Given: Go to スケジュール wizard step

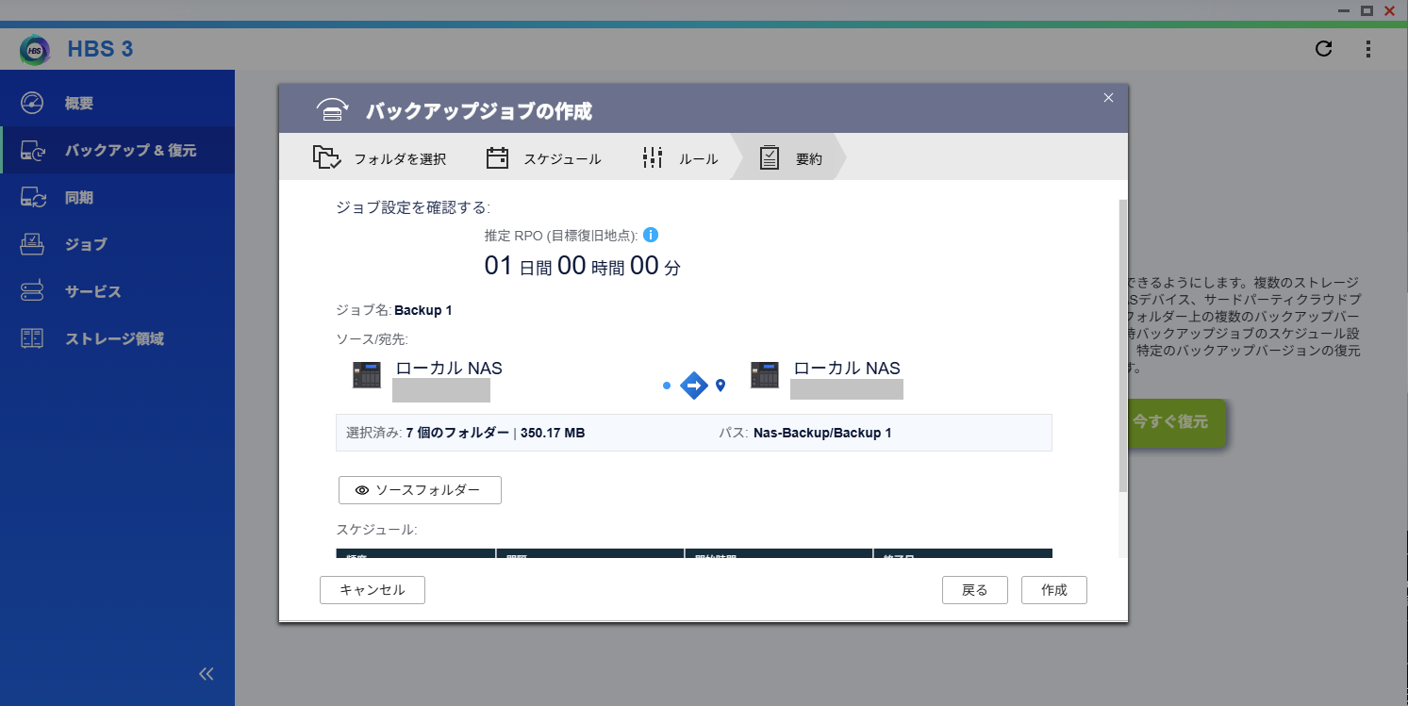Looking at the screenshot, I should (x=544, y=158).
